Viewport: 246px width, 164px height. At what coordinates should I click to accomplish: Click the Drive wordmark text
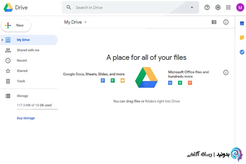pos(21,8)
